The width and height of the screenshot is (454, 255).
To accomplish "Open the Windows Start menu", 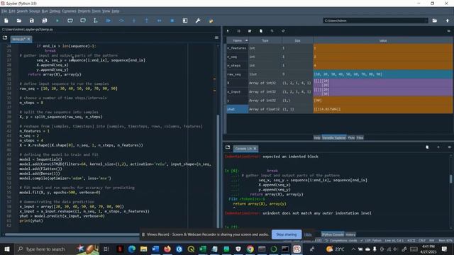I will (x=6, y=249).
